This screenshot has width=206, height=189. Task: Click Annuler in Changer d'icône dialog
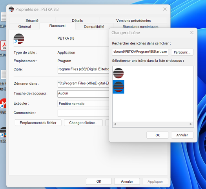pyautogui.click(x=182, y=135)
